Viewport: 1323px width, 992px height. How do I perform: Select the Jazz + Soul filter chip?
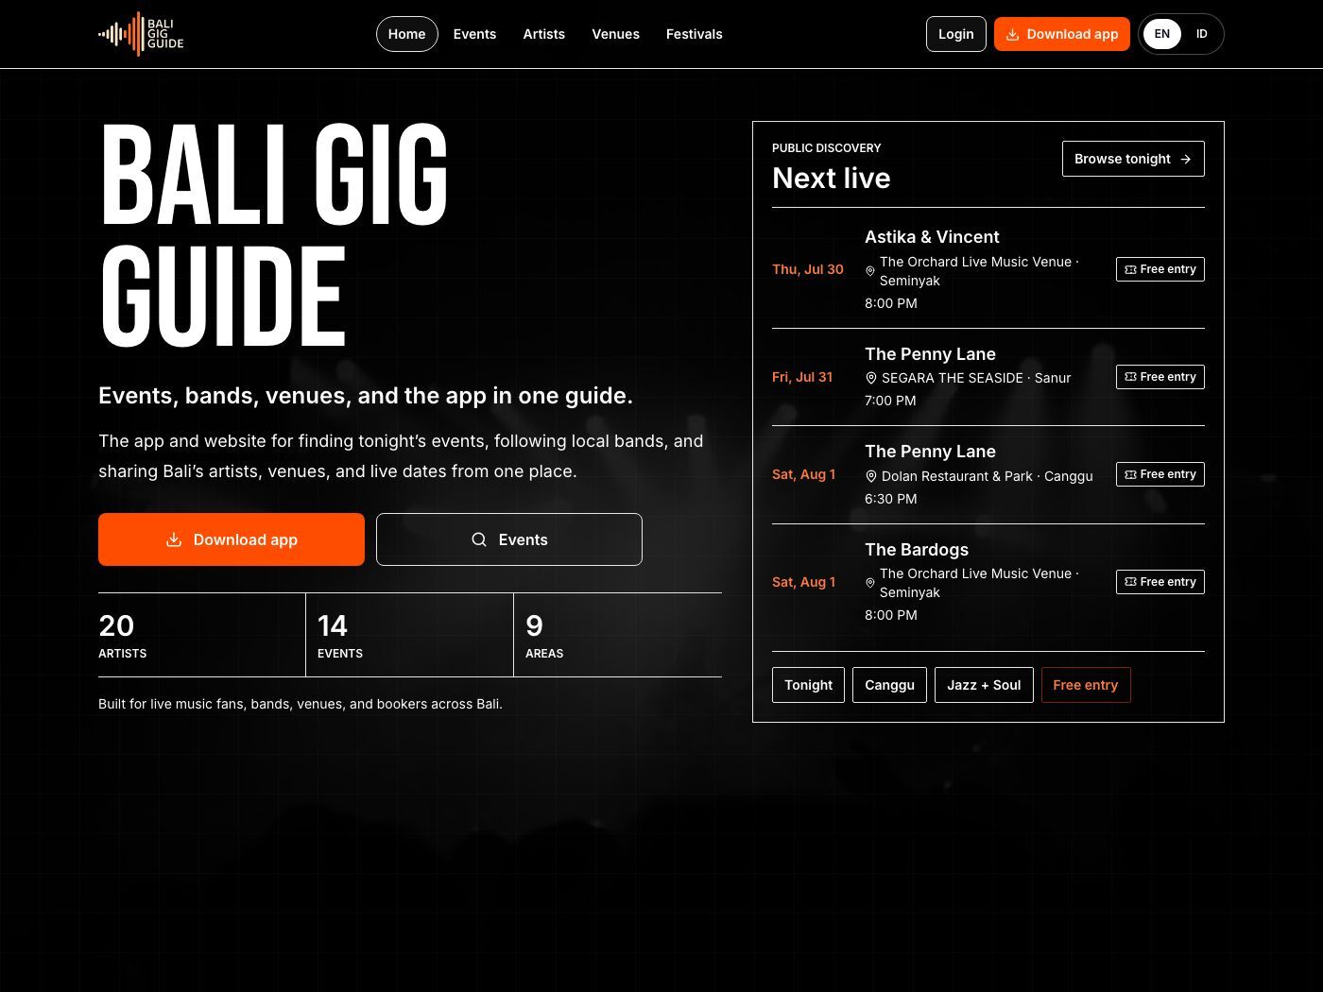click(x=984, y=685)
